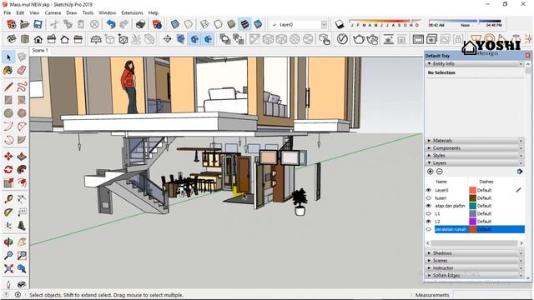Select the Follow Me tool
Screen dimensions: 534x300
pyautogui.click(x=22, y=170)
